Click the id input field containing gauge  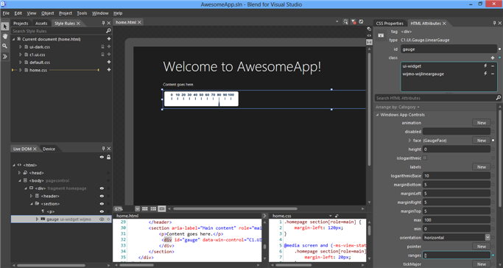pyautogui.click(x=449, y=49)
